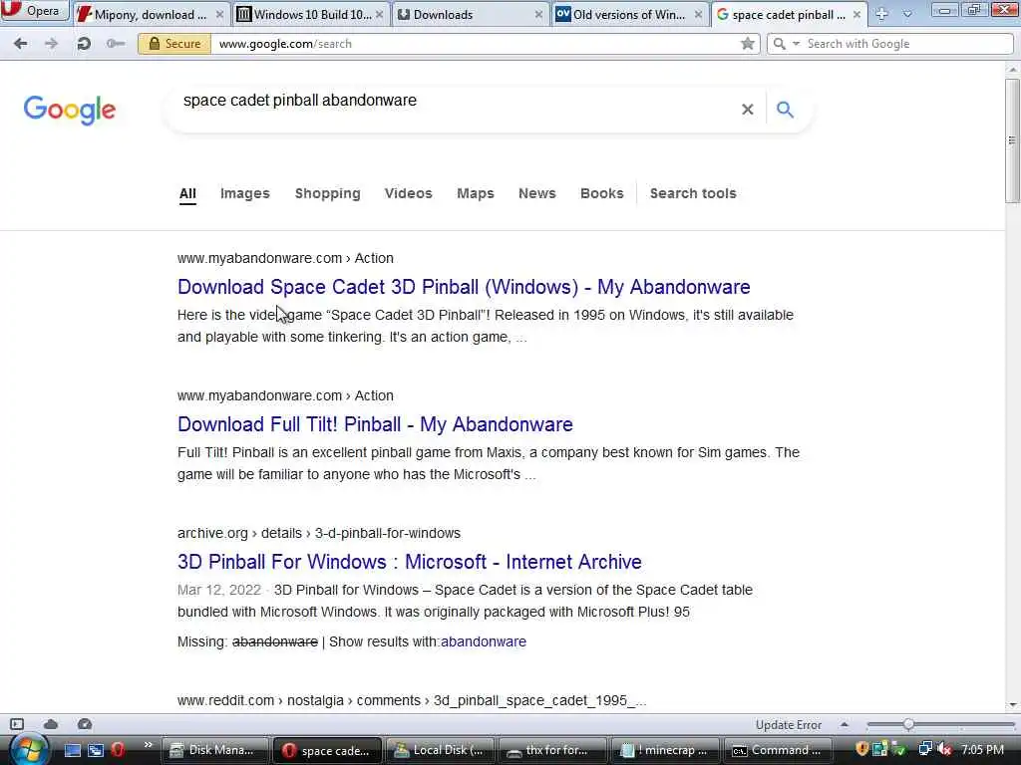This screenshot has height=765, width=1021.
Task: Open Search tools options
Action: click(x=693, y=193)
